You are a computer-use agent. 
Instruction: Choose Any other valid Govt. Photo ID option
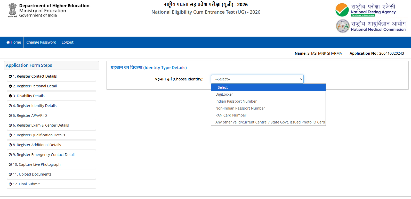(270, 122)
